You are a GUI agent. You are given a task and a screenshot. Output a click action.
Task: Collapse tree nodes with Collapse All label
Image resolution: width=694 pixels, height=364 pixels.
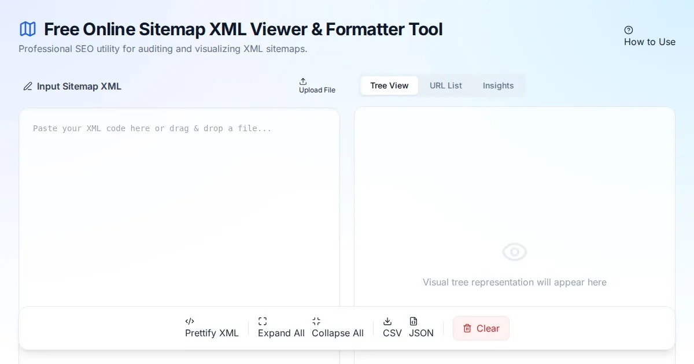tap(338, 333)
